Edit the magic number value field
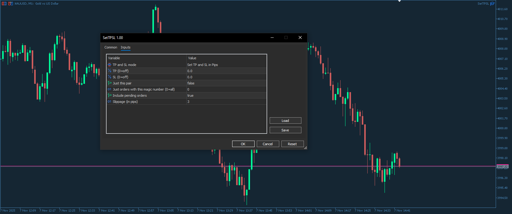This screenshot has width=512, height=214. click(226, 89)
